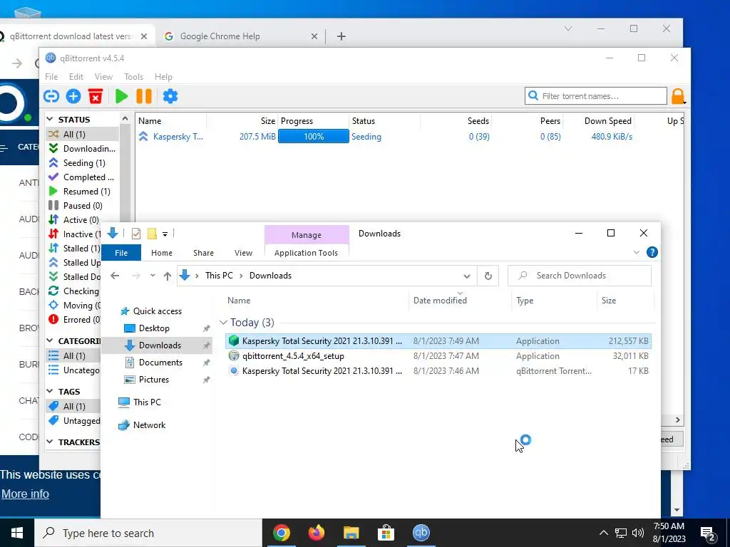
Task: Collapse the TAGS section
Action: point(51,392)
